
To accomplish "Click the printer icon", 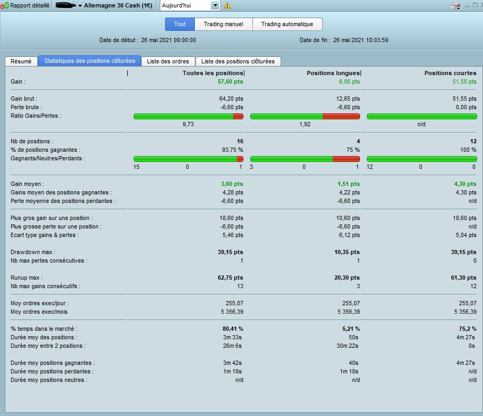I will pyautogui.click(x=455, y=6).
